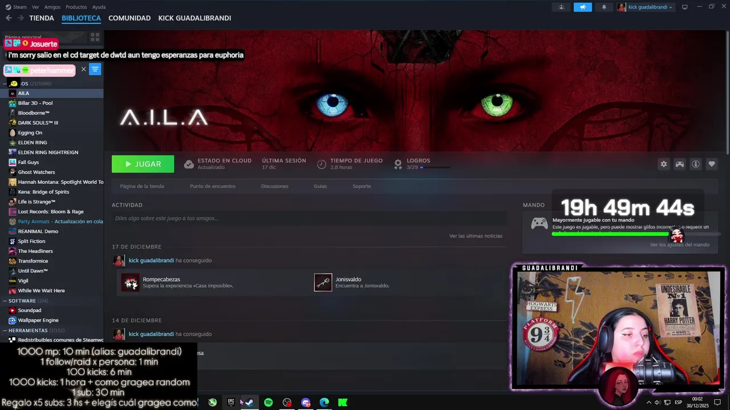The height and width of the screenshot is (410, 730).
Task: Select DARK SOULS III in library
Action: (51, 123)
